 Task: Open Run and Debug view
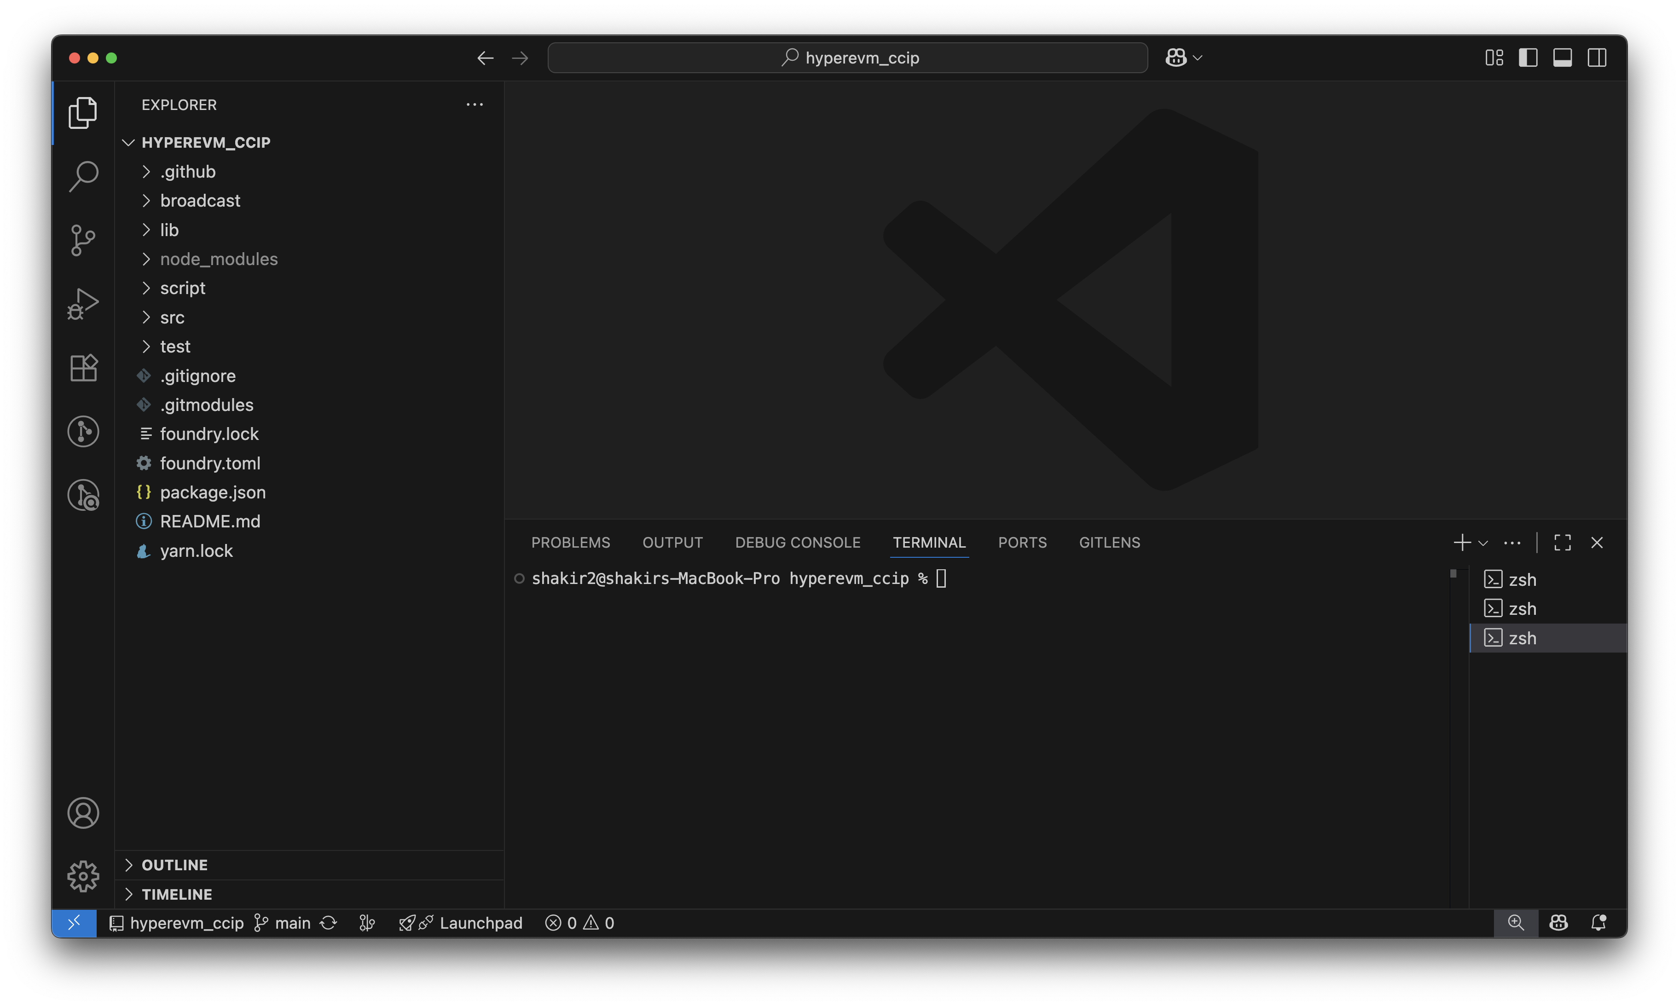coord(83,304)
